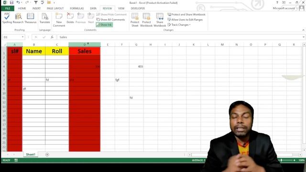Add a new sheet

click(47, 155)
